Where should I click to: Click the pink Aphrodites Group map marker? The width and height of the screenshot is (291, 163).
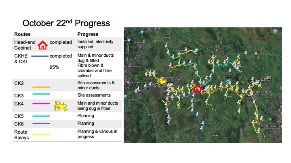pyautogui.click(x=128, y=82)
